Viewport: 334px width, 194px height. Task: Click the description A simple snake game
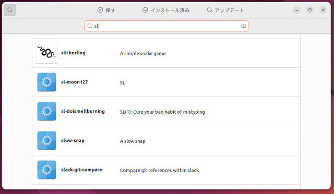pos(142,53)
